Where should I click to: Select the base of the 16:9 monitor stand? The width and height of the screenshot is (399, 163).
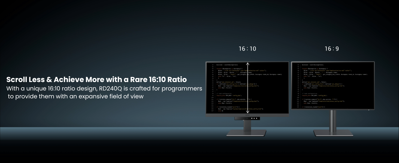333,133
